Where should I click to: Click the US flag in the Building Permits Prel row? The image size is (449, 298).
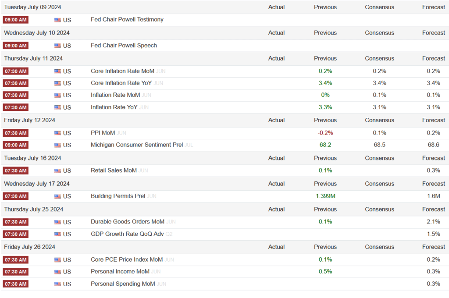pyautogui.click(x=57, y=196)
